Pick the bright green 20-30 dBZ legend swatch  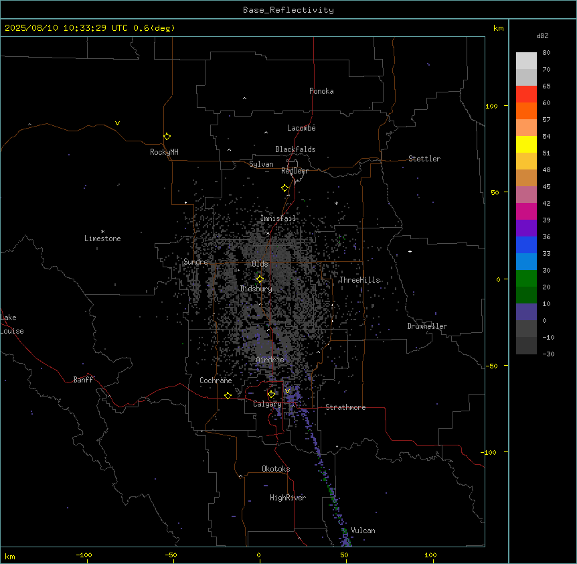pos(526,279)
